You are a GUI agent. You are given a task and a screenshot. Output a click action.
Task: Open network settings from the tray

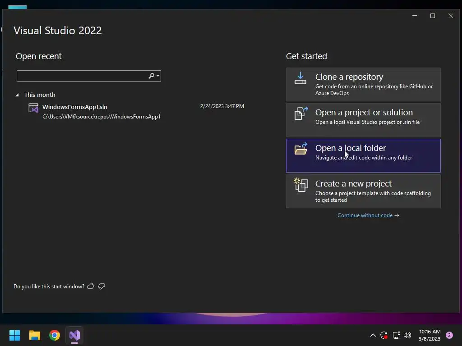click(396, 335)
